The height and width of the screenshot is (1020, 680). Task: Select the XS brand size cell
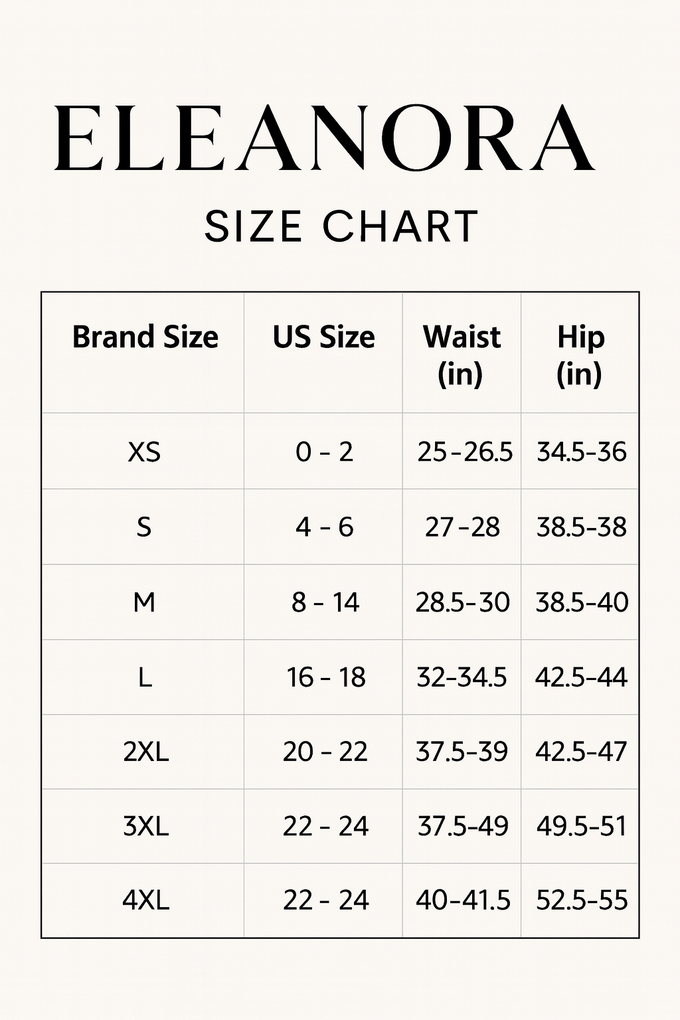tap(144, 452)
